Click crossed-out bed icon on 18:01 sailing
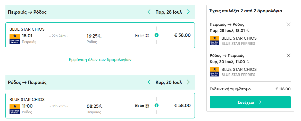The image size is (301, 121). (x=142, y=35)
